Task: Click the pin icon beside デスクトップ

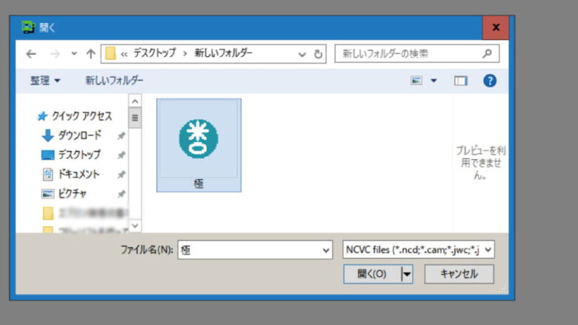Action: [121, 155]
